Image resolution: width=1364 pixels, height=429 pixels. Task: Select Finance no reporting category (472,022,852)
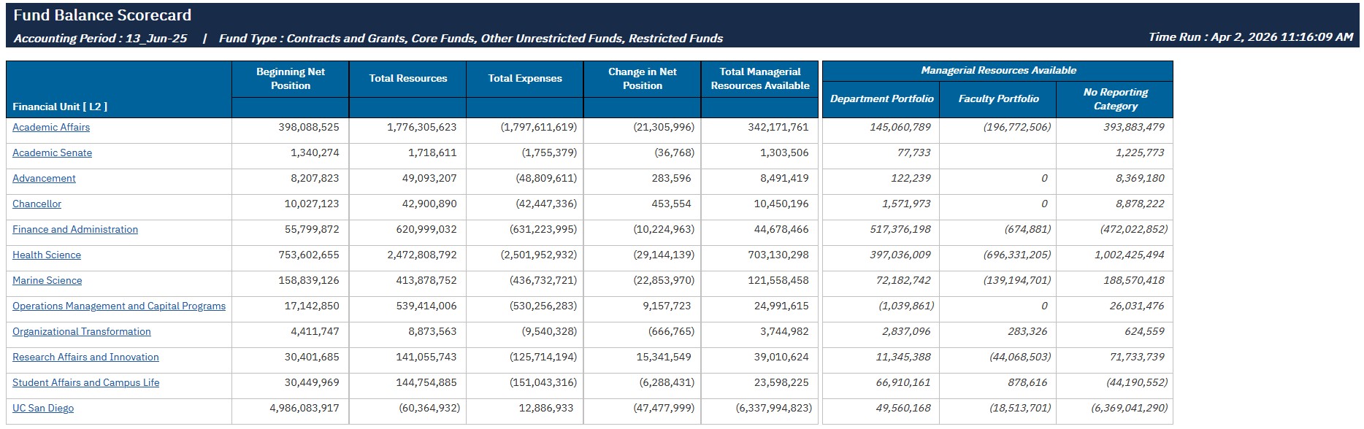[1134, 229]
